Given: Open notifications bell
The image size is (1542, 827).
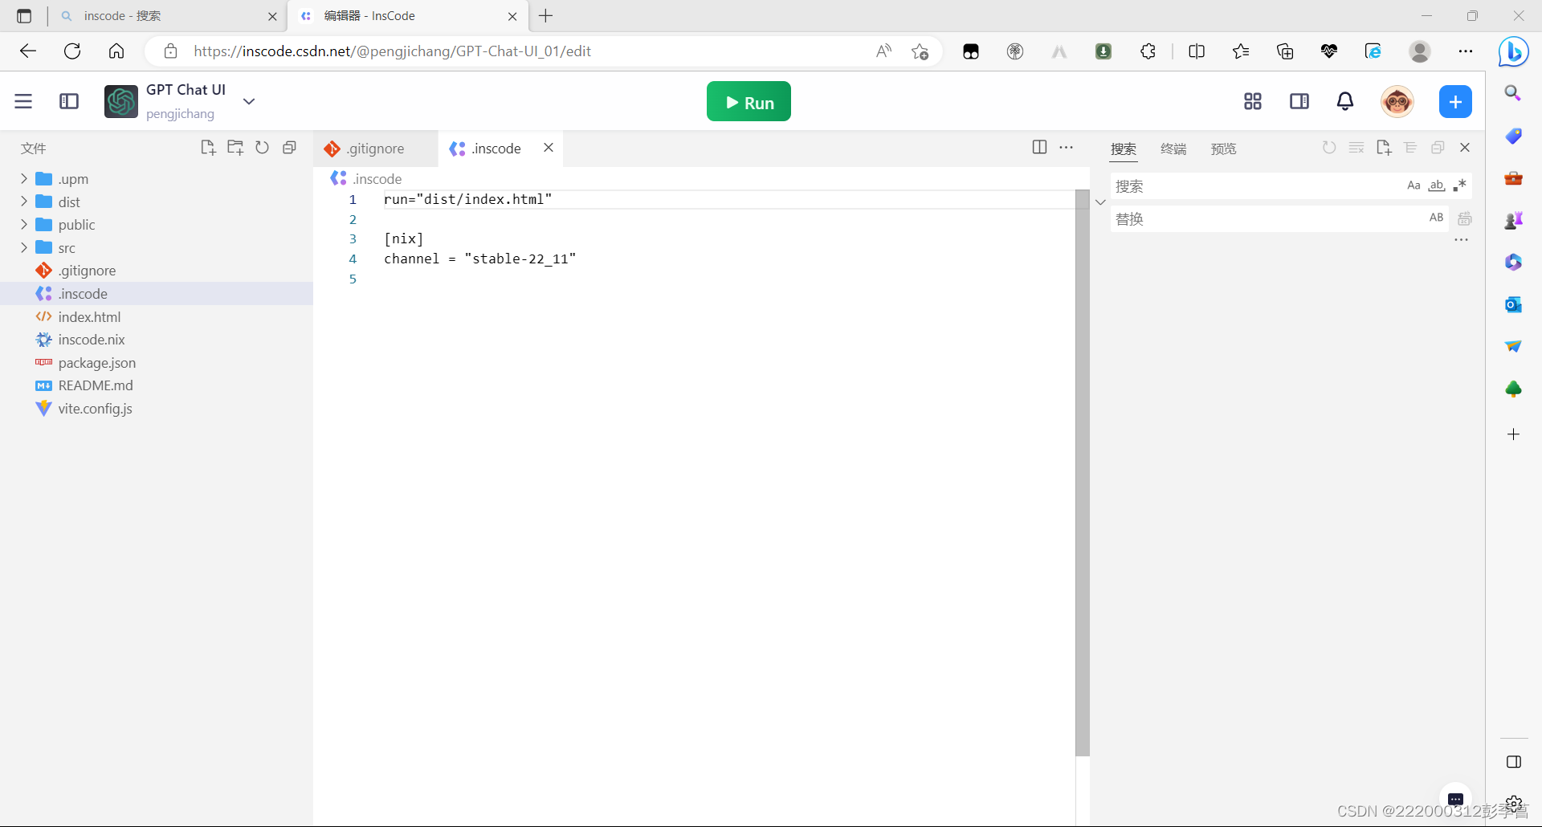Looking at the screenshot, I should pyautogui.click(x=1345, y=101).
